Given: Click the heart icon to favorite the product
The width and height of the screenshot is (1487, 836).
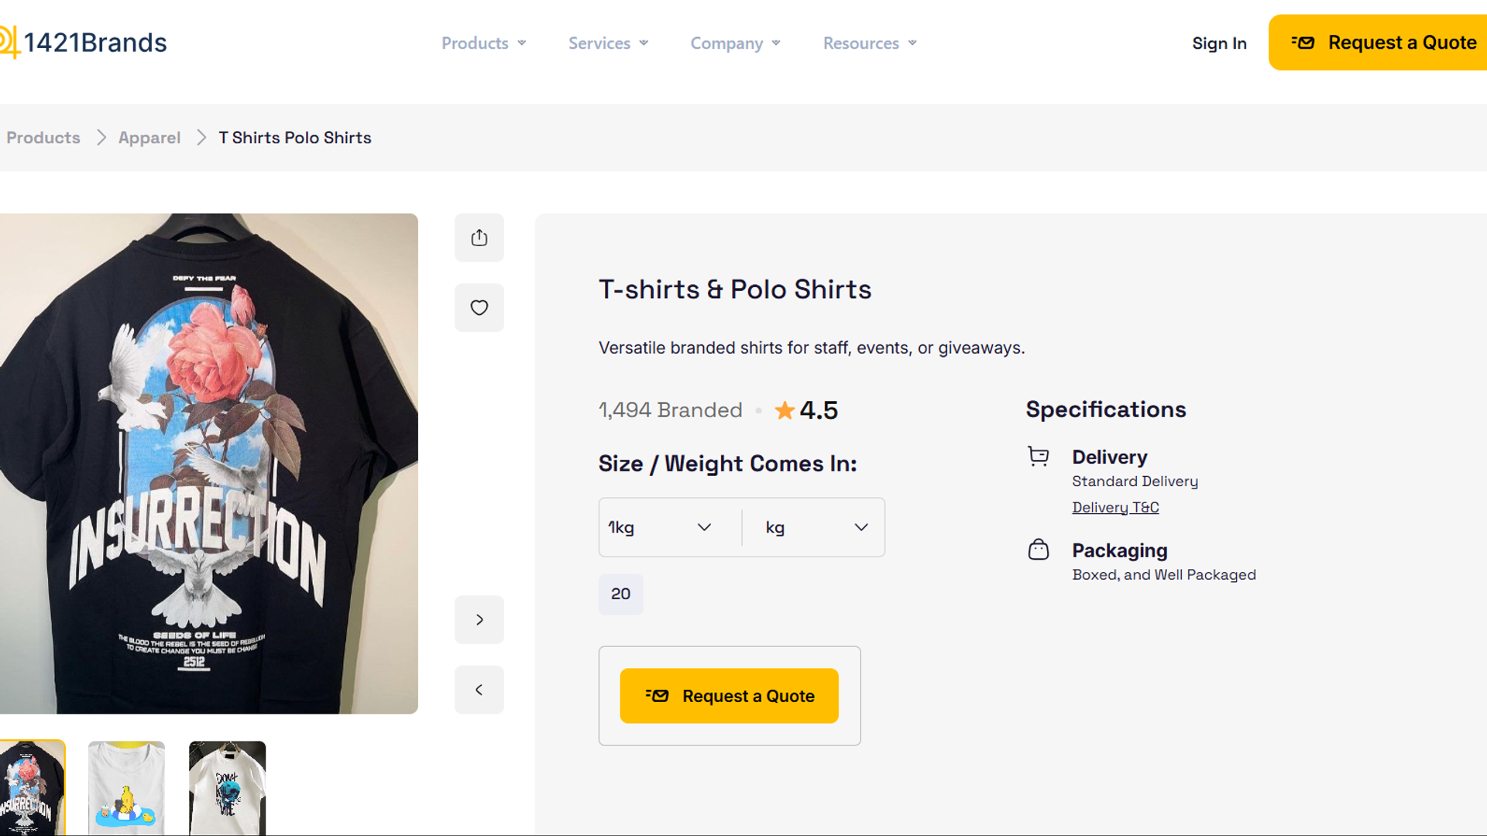Looking at the screenshot, I should (x=479, y=307).
